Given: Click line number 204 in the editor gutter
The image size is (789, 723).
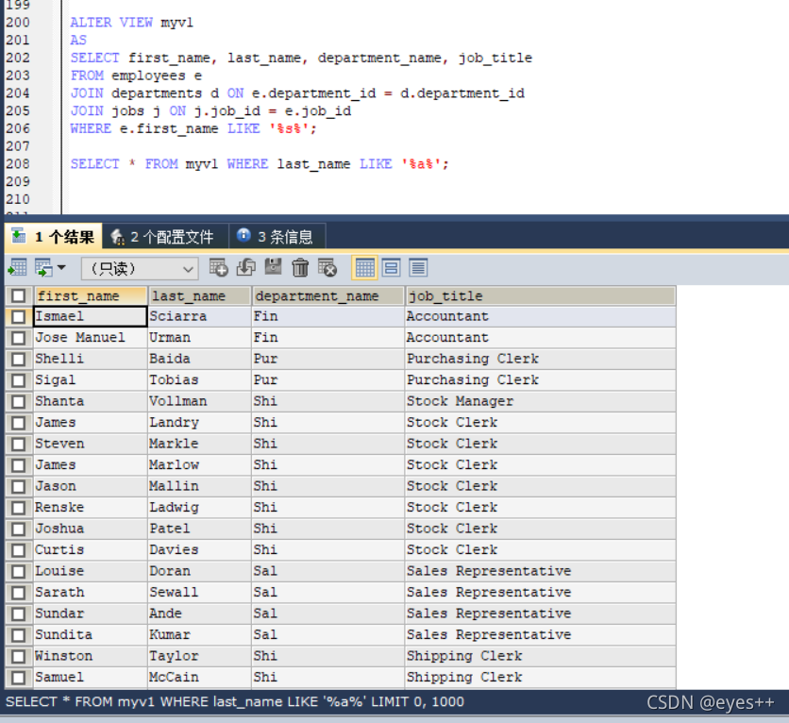Looking at the screenshot, I should tap(18, 93).
